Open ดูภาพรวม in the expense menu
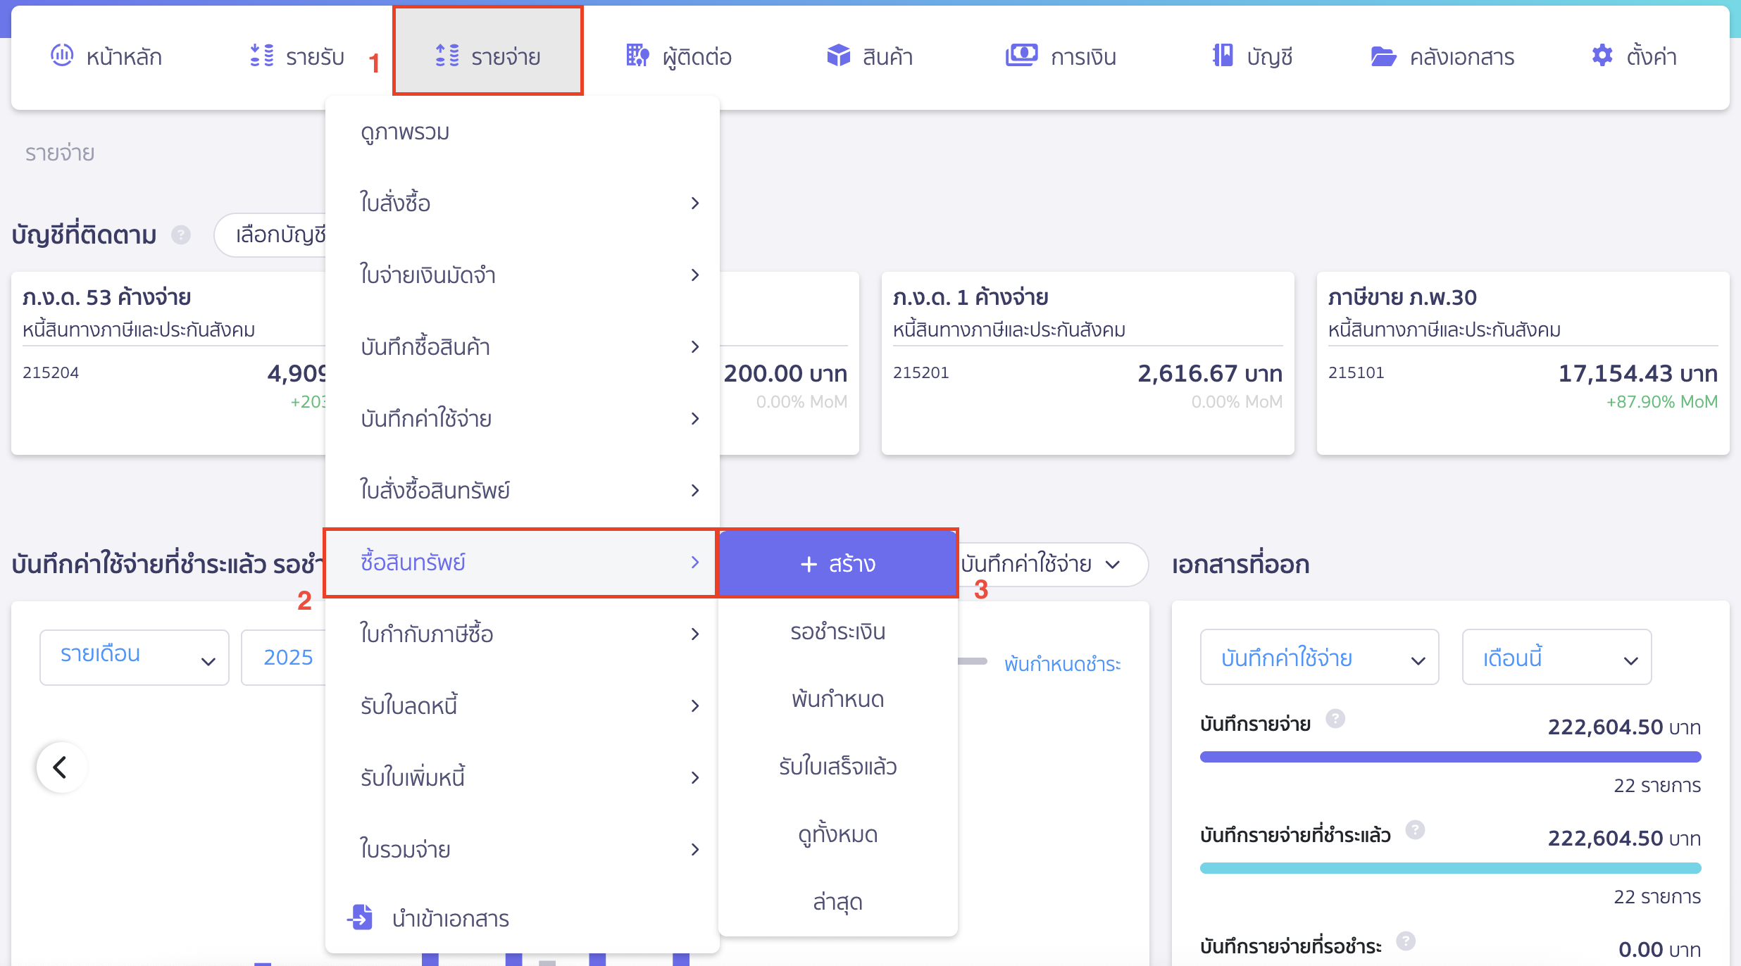The width and height of the screenshot is (1741, 966). [522, 132]
